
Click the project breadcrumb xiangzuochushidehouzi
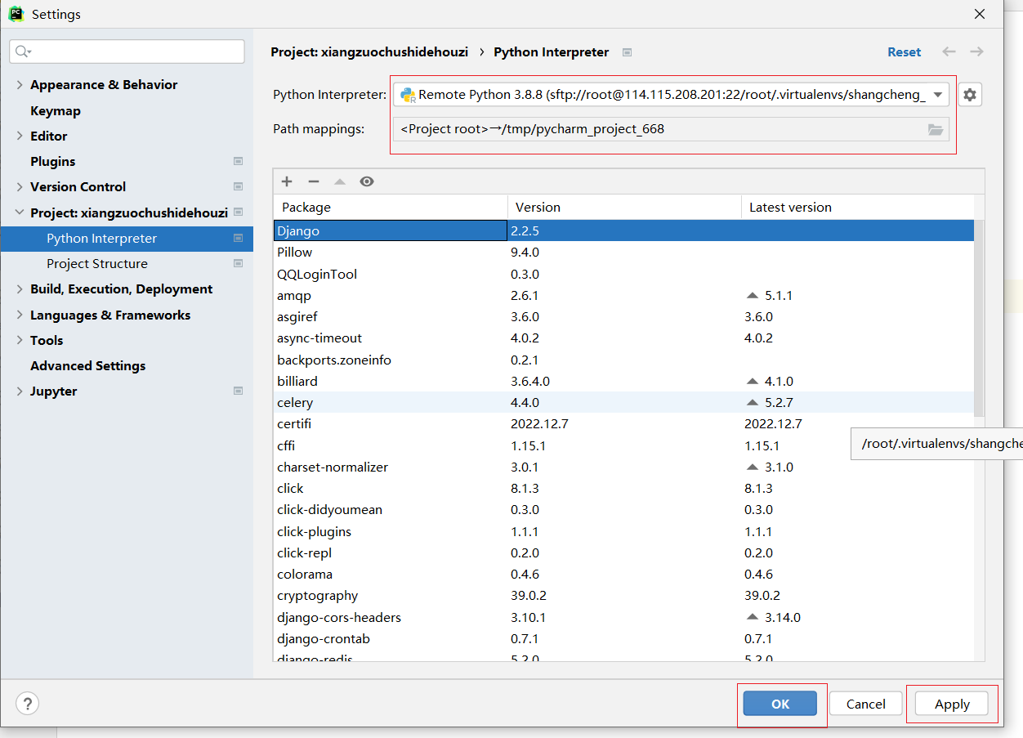pyautogui.click(x=369, y=51)
